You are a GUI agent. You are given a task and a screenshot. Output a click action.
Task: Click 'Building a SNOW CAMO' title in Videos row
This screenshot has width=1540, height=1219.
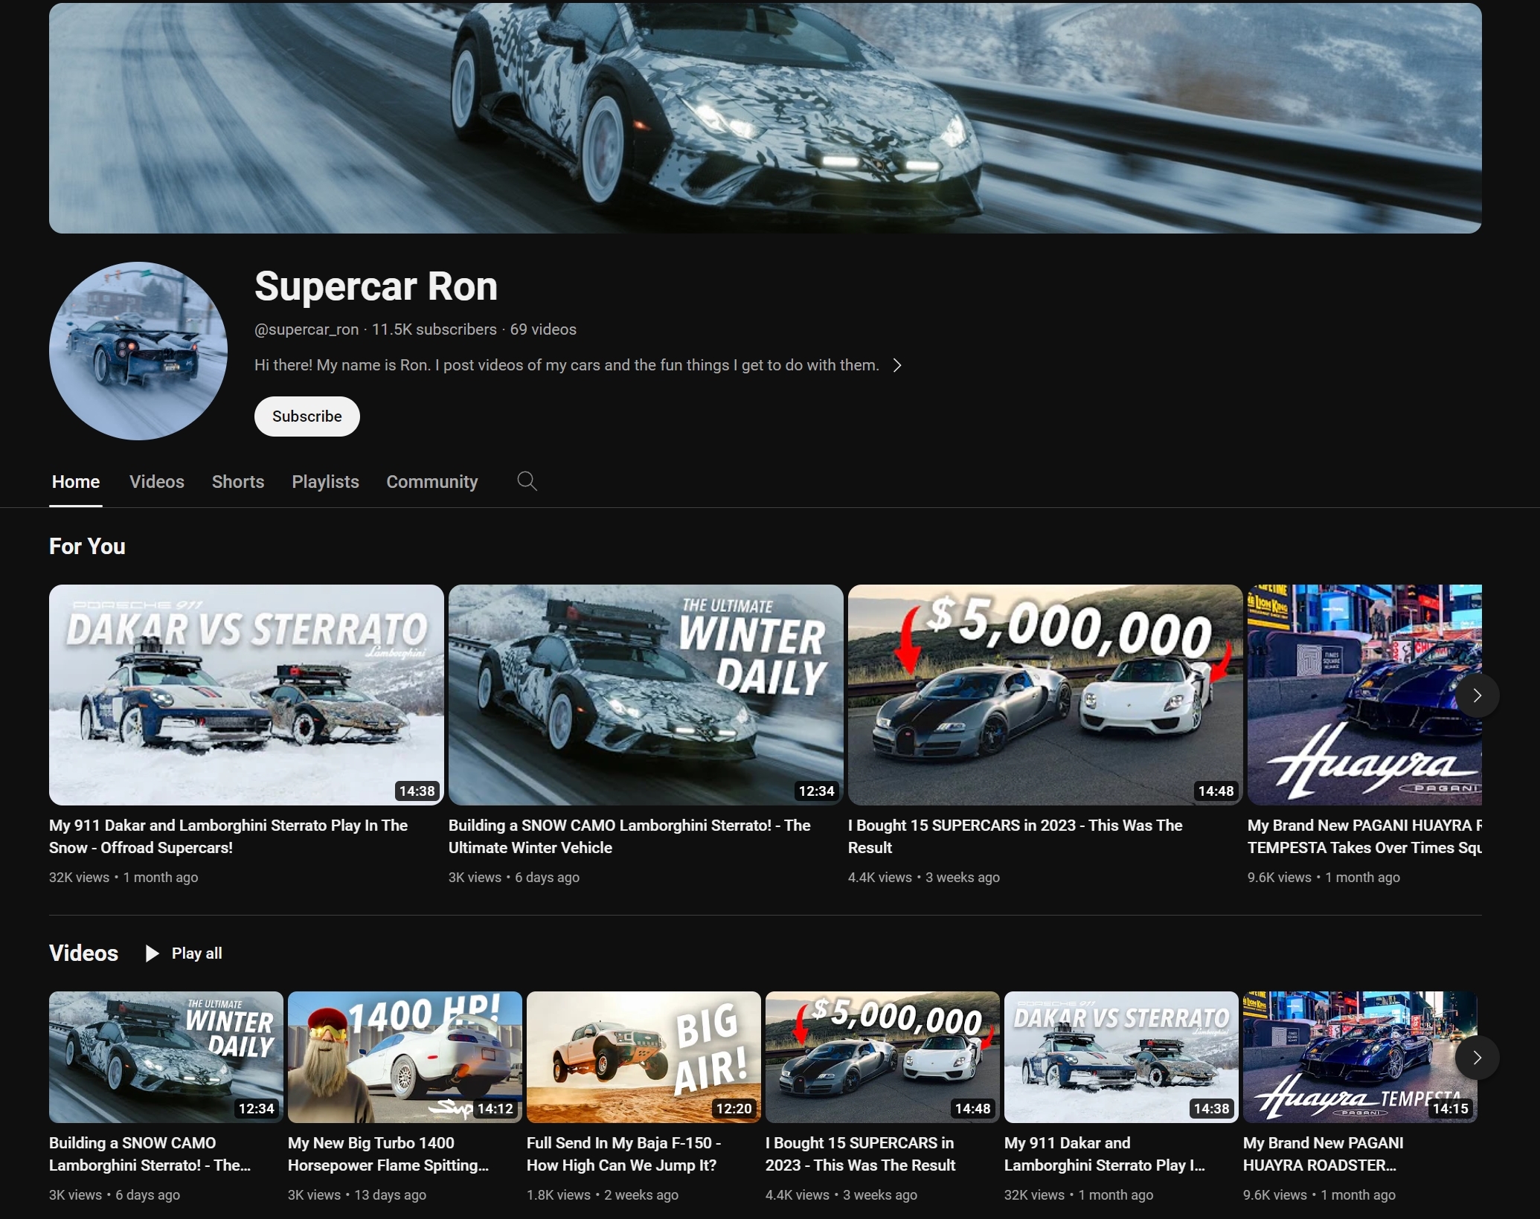tap(150, 1154)
